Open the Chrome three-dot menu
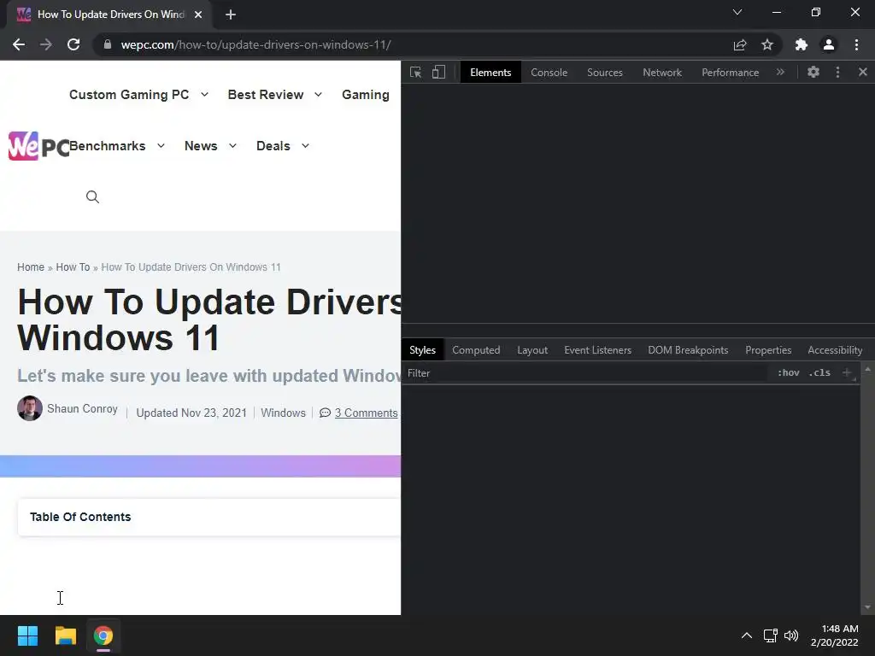Viewport: 875px width, 656px height. (856, 44)
